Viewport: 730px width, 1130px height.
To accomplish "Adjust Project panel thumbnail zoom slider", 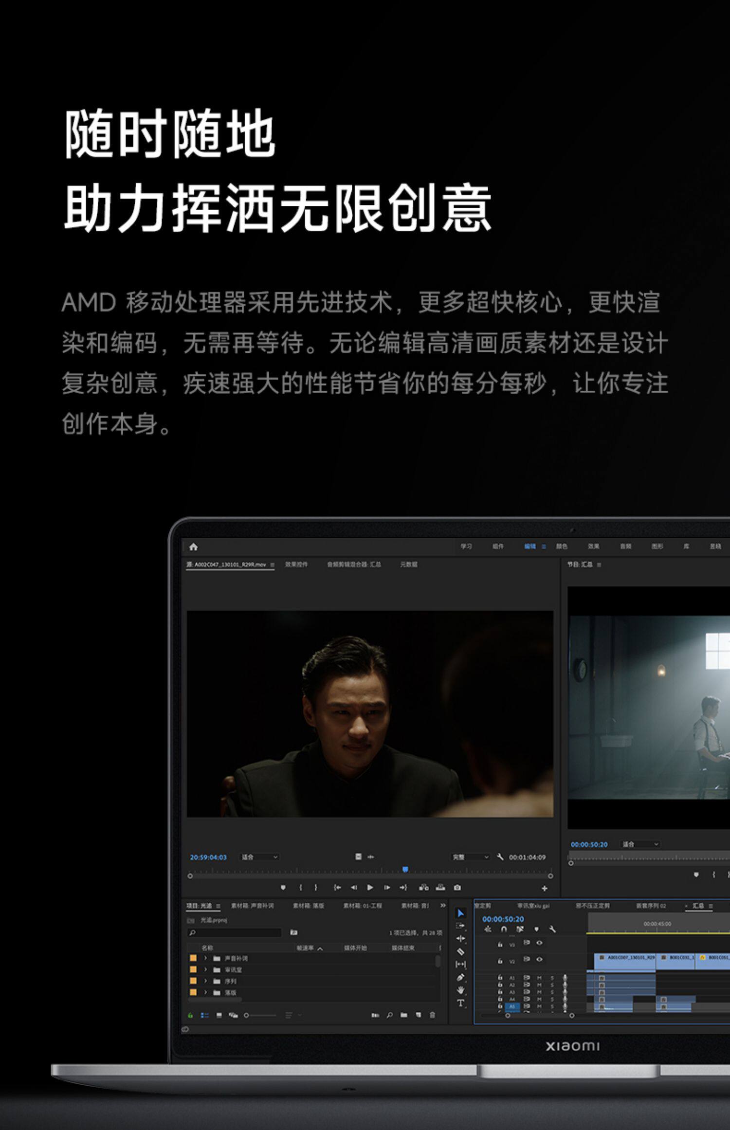I will [x=260, y=1015].
